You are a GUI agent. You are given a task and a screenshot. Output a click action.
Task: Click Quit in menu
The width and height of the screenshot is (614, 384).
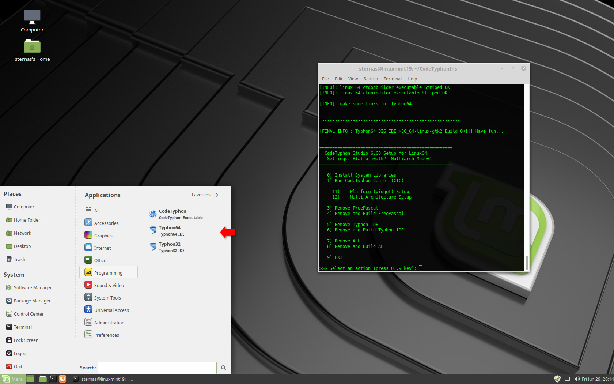tap(15, 366)
